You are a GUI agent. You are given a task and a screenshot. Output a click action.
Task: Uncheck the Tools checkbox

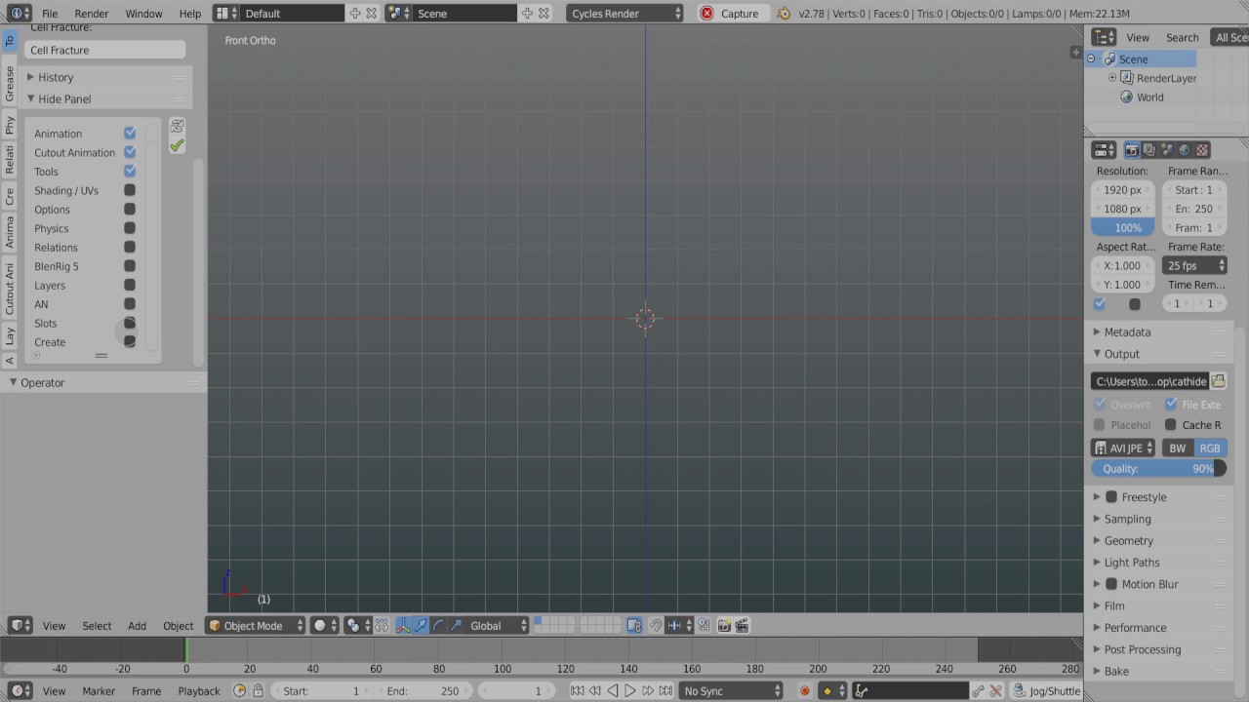(130, 171)
